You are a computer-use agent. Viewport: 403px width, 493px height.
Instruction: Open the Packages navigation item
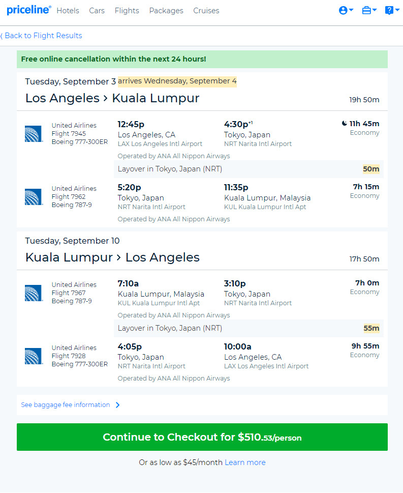click(x=166, y=11)
